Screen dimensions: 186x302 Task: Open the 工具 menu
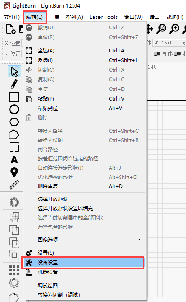pyautogui.click(x=54, y=17)
